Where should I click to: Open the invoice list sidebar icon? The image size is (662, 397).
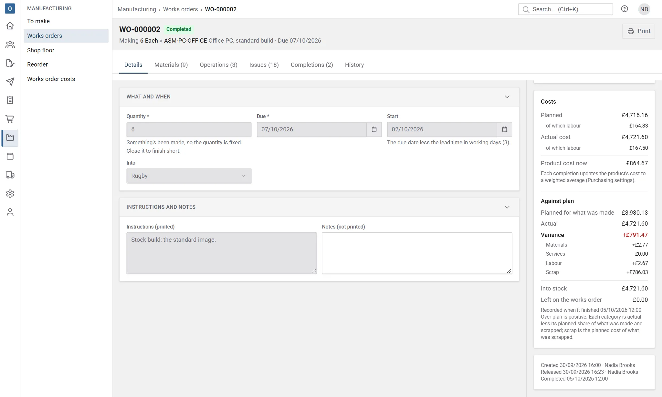click(10, 100)
